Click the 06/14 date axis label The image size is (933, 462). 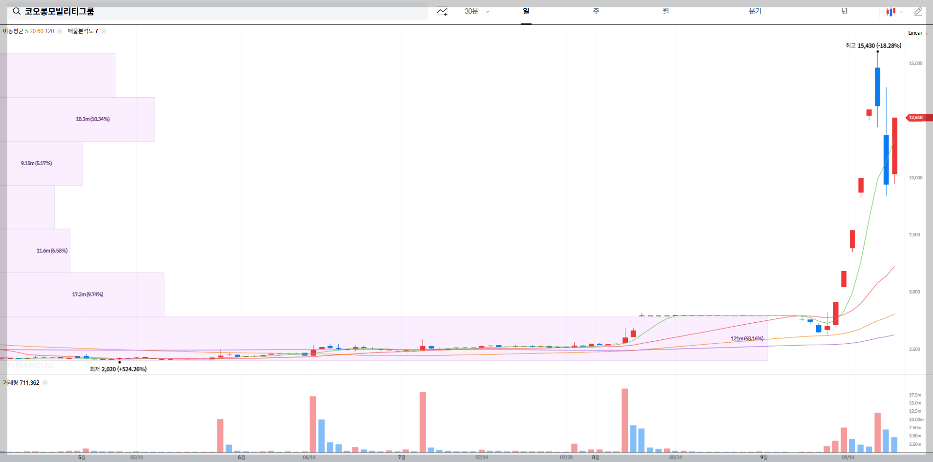point(309,458)
